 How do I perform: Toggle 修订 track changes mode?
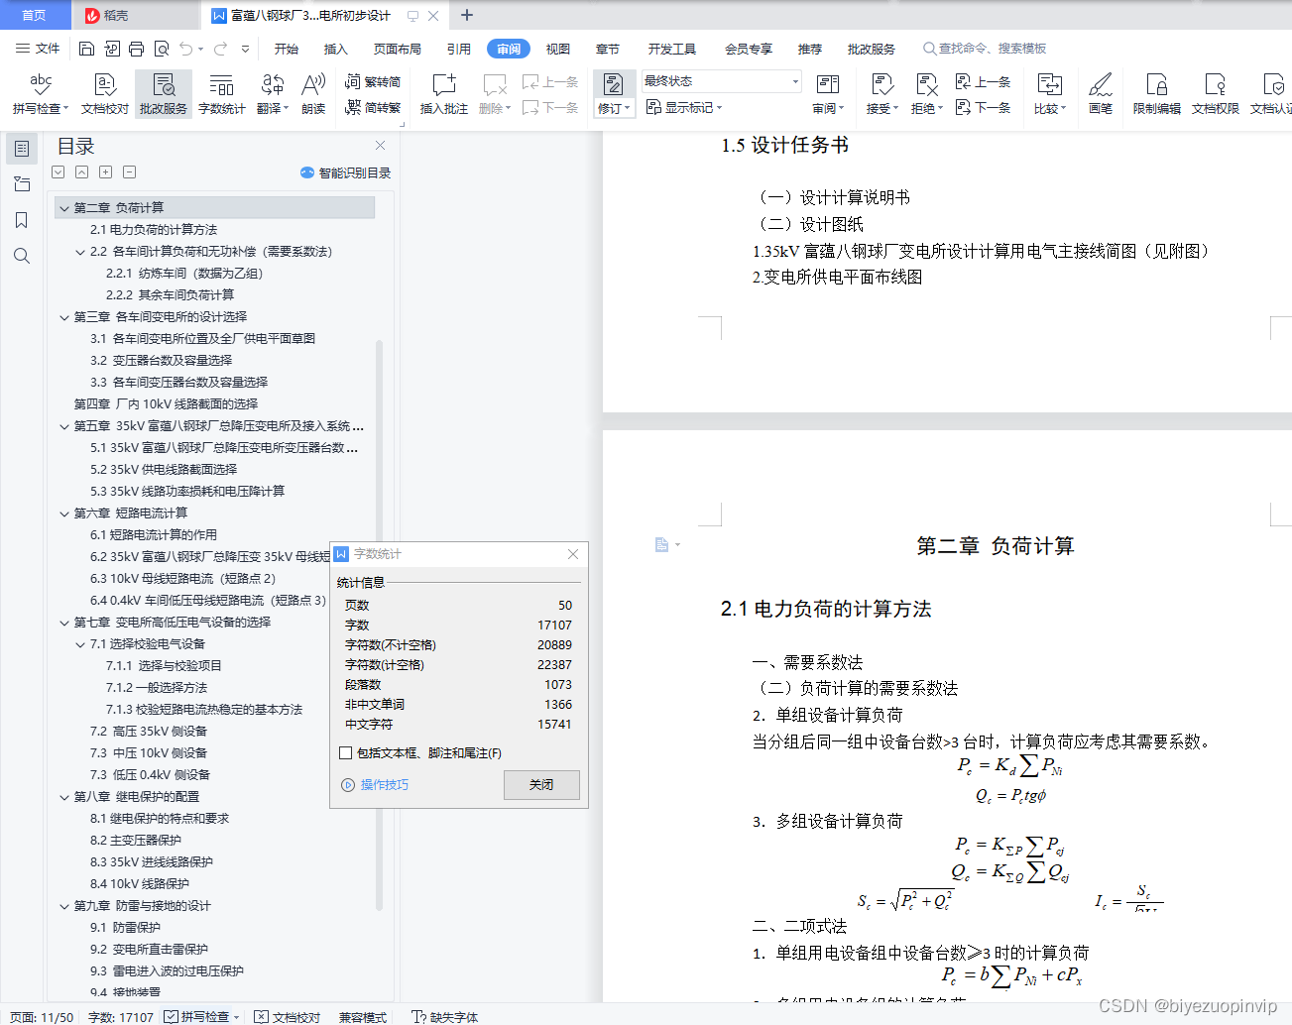613,94
